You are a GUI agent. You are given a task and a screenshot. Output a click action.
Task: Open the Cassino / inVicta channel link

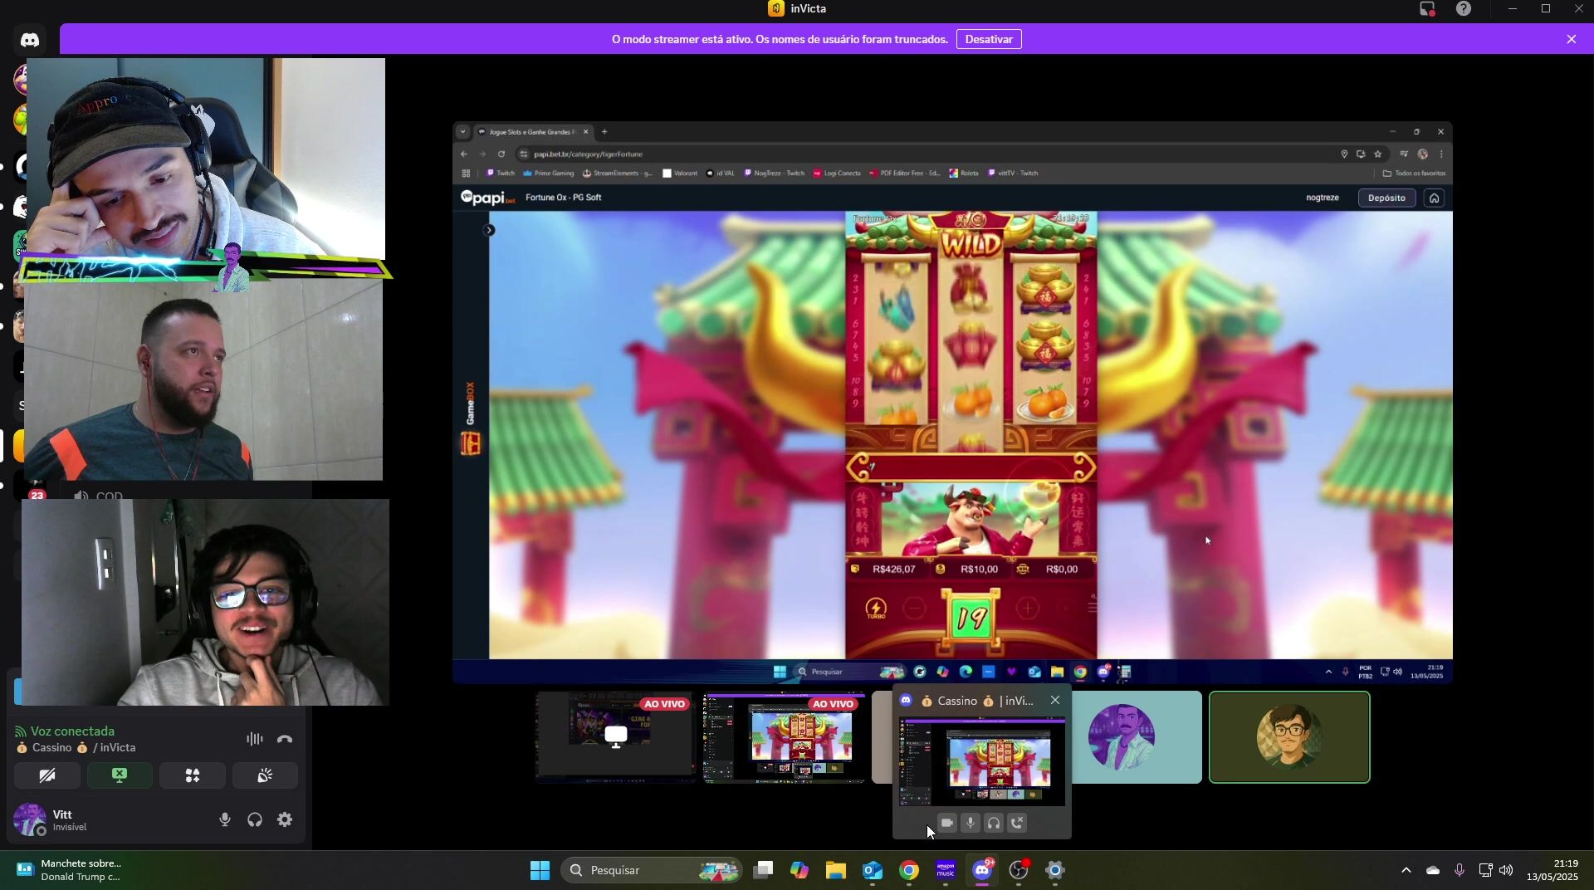point(76,747)
